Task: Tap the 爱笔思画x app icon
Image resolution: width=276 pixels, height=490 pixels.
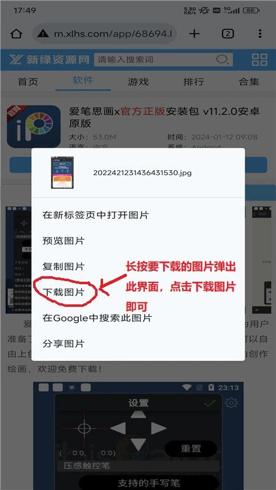Action: 34,127
